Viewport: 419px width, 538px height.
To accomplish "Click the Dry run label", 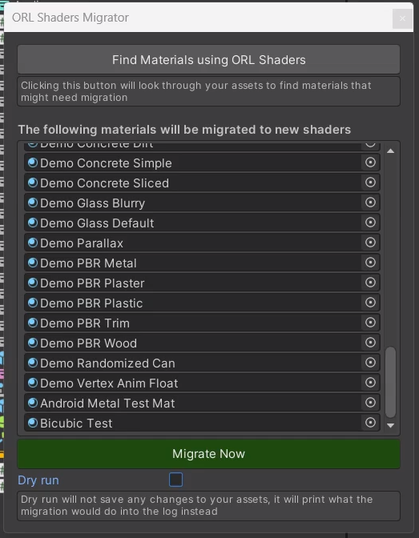I will tap(38, 480).
